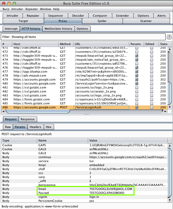Viewport: 173px width, 209px height.
Task: Click the filter help question mark icon
Action: 169,37
